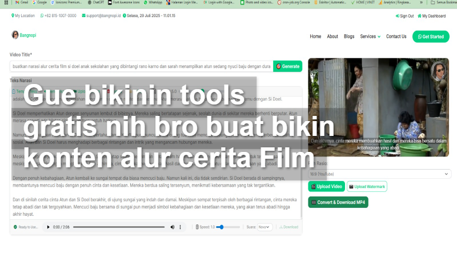Expand the Services dropdown menu
This screenshot has height=257, width=457.
click(370, 37)
